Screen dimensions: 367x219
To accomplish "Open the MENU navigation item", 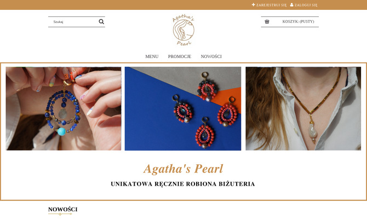I will (152, 56).
